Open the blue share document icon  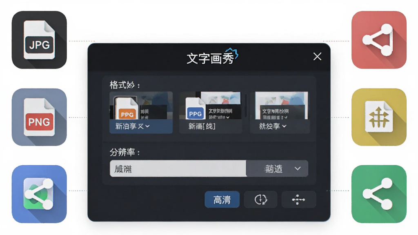coord(39,194)
